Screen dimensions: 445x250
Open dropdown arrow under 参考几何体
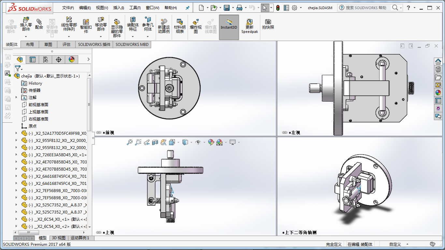148,36
